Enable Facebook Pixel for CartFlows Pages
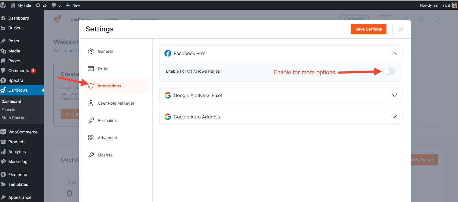458x202 pixels. coord(389,71)
